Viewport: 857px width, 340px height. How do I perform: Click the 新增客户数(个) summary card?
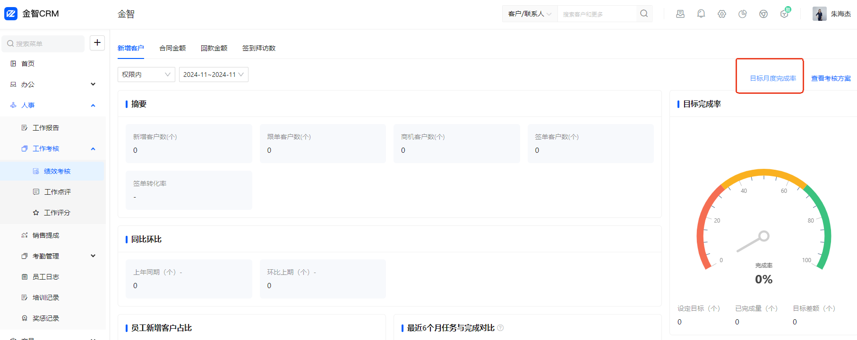pos(189,144)
